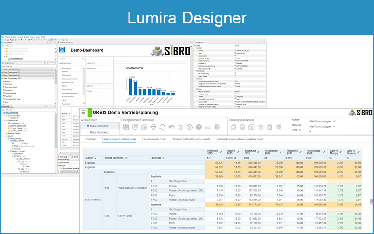Click the expand icon next to Planumsatz 2016 header
This screenshot has width=374, height=234.
(x=324, y=152)
